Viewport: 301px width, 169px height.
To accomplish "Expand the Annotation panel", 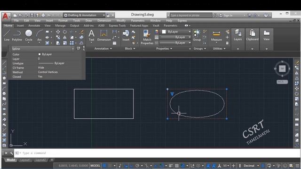I will tap(103, 49).
